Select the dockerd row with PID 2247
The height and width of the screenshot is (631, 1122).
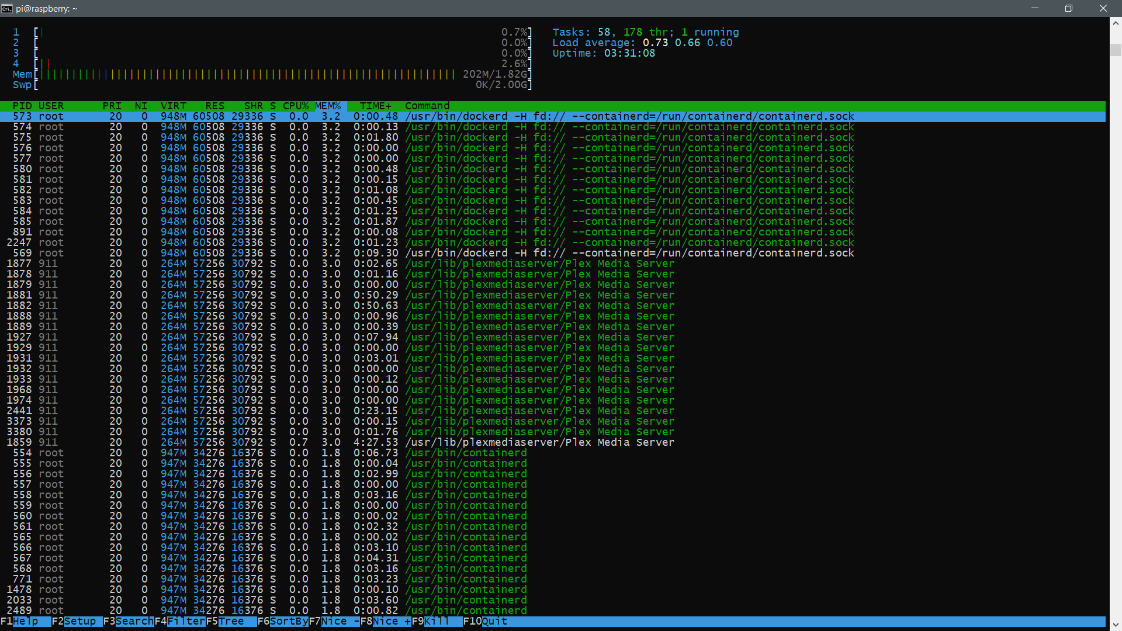[x=553, y=242]
